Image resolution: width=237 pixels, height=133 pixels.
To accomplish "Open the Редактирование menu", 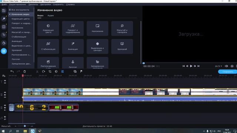I will [17, 4].
